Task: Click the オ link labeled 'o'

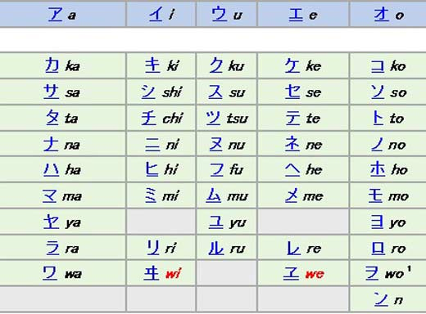Action: click(382, 15)
